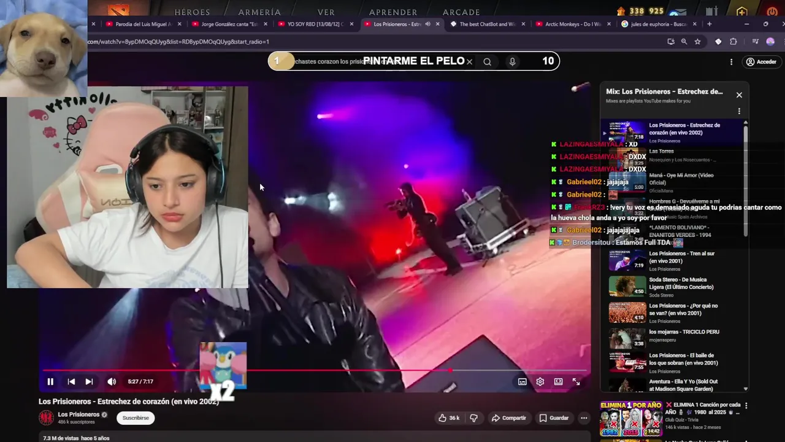785x442 pixels.
Task: Switch to Jorge González canta tab
Action: click(x=228, y=24)
